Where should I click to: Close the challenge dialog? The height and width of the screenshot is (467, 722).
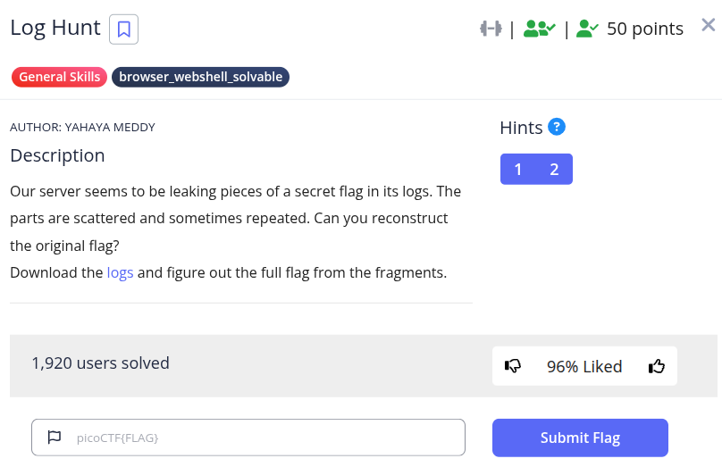(x=708, y=25)
